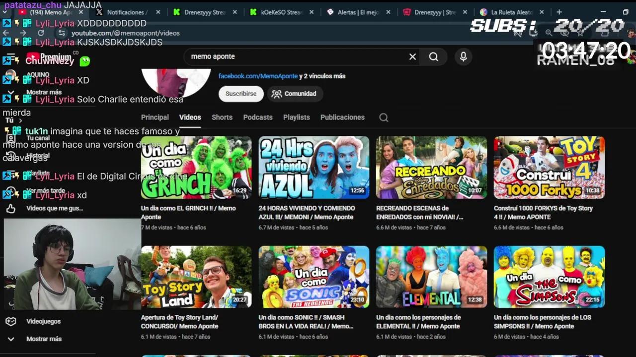Click title 'Apertura de Toy Story Land/ CONCURSO!'

click(180, 322)
